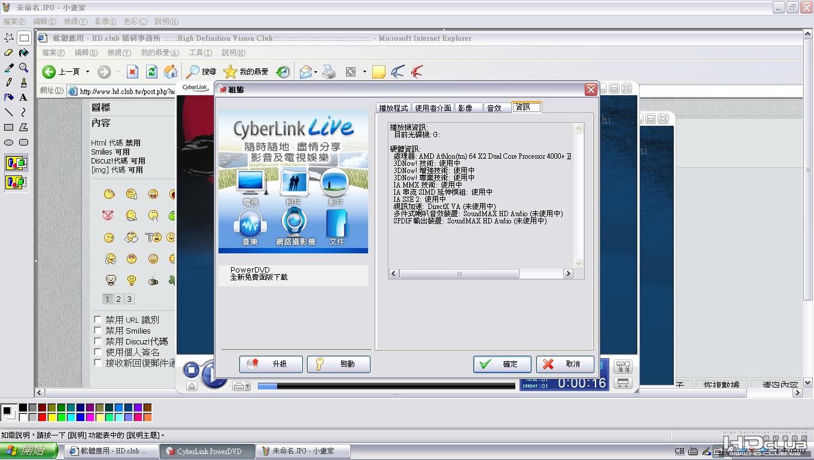Expand IE Back button history dropdown
814x460 pixels.
click(x=87, y=72)
